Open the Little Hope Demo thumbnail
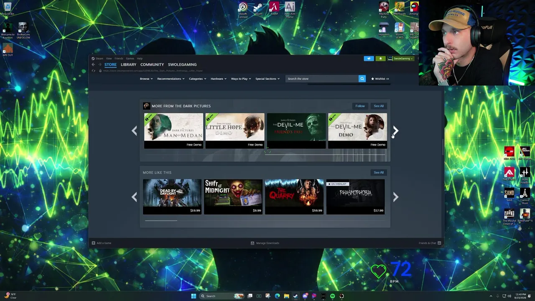Viewport: 535px width, 301px height. tap(235, 131)
